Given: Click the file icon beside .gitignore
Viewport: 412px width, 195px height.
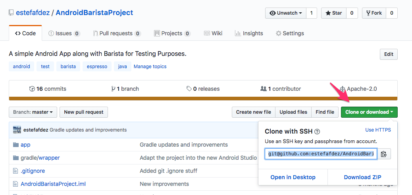Looking at the screenshot, I should pyautogui.click(x=15, y=171).
